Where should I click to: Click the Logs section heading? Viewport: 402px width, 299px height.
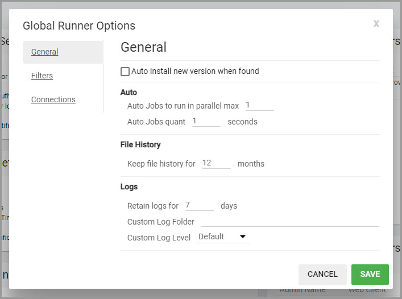coord(129,186)
